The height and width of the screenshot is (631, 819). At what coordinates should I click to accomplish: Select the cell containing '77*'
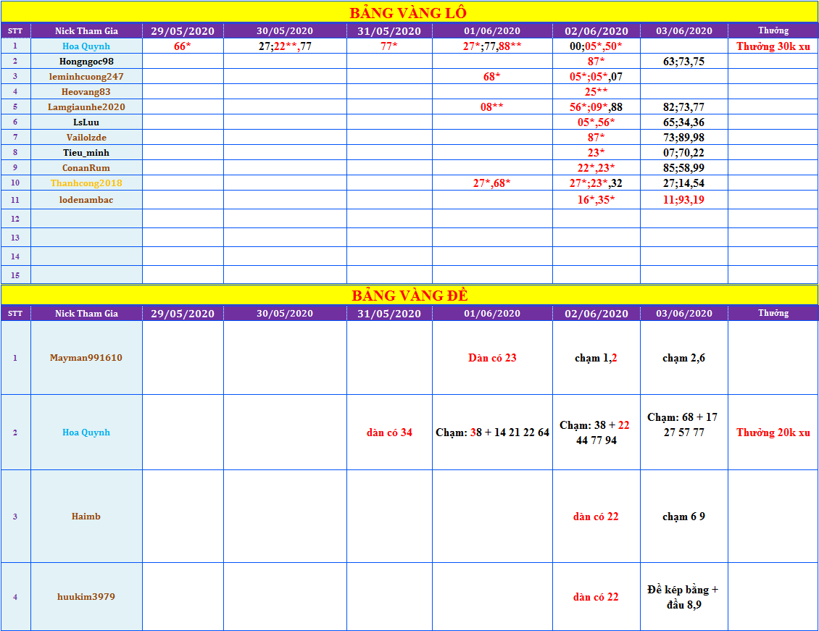click(x=389, y=46)
